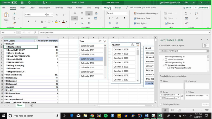Select Quarter 1, 2009 slicer item
The height and width of the screenshot is (119, 212).
coord(124,62)
